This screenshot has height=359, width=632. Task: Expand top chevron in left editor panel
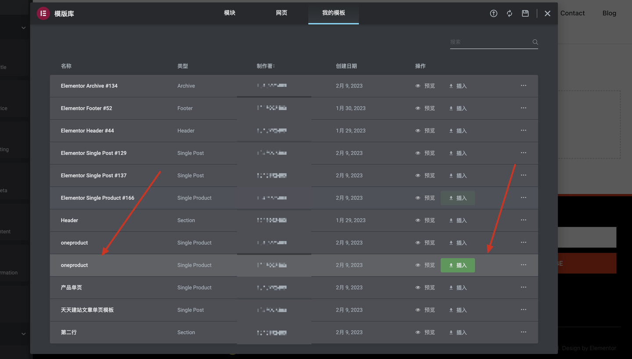23,28
